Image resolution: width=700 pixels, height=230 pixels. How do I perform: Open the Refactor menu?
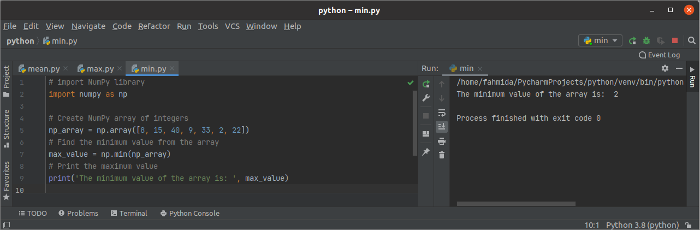[154, 26]
